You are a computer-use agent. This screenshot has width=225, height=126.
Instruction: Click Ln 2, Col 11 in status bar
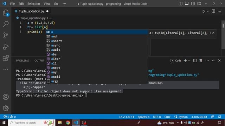[x=127, y=117]
